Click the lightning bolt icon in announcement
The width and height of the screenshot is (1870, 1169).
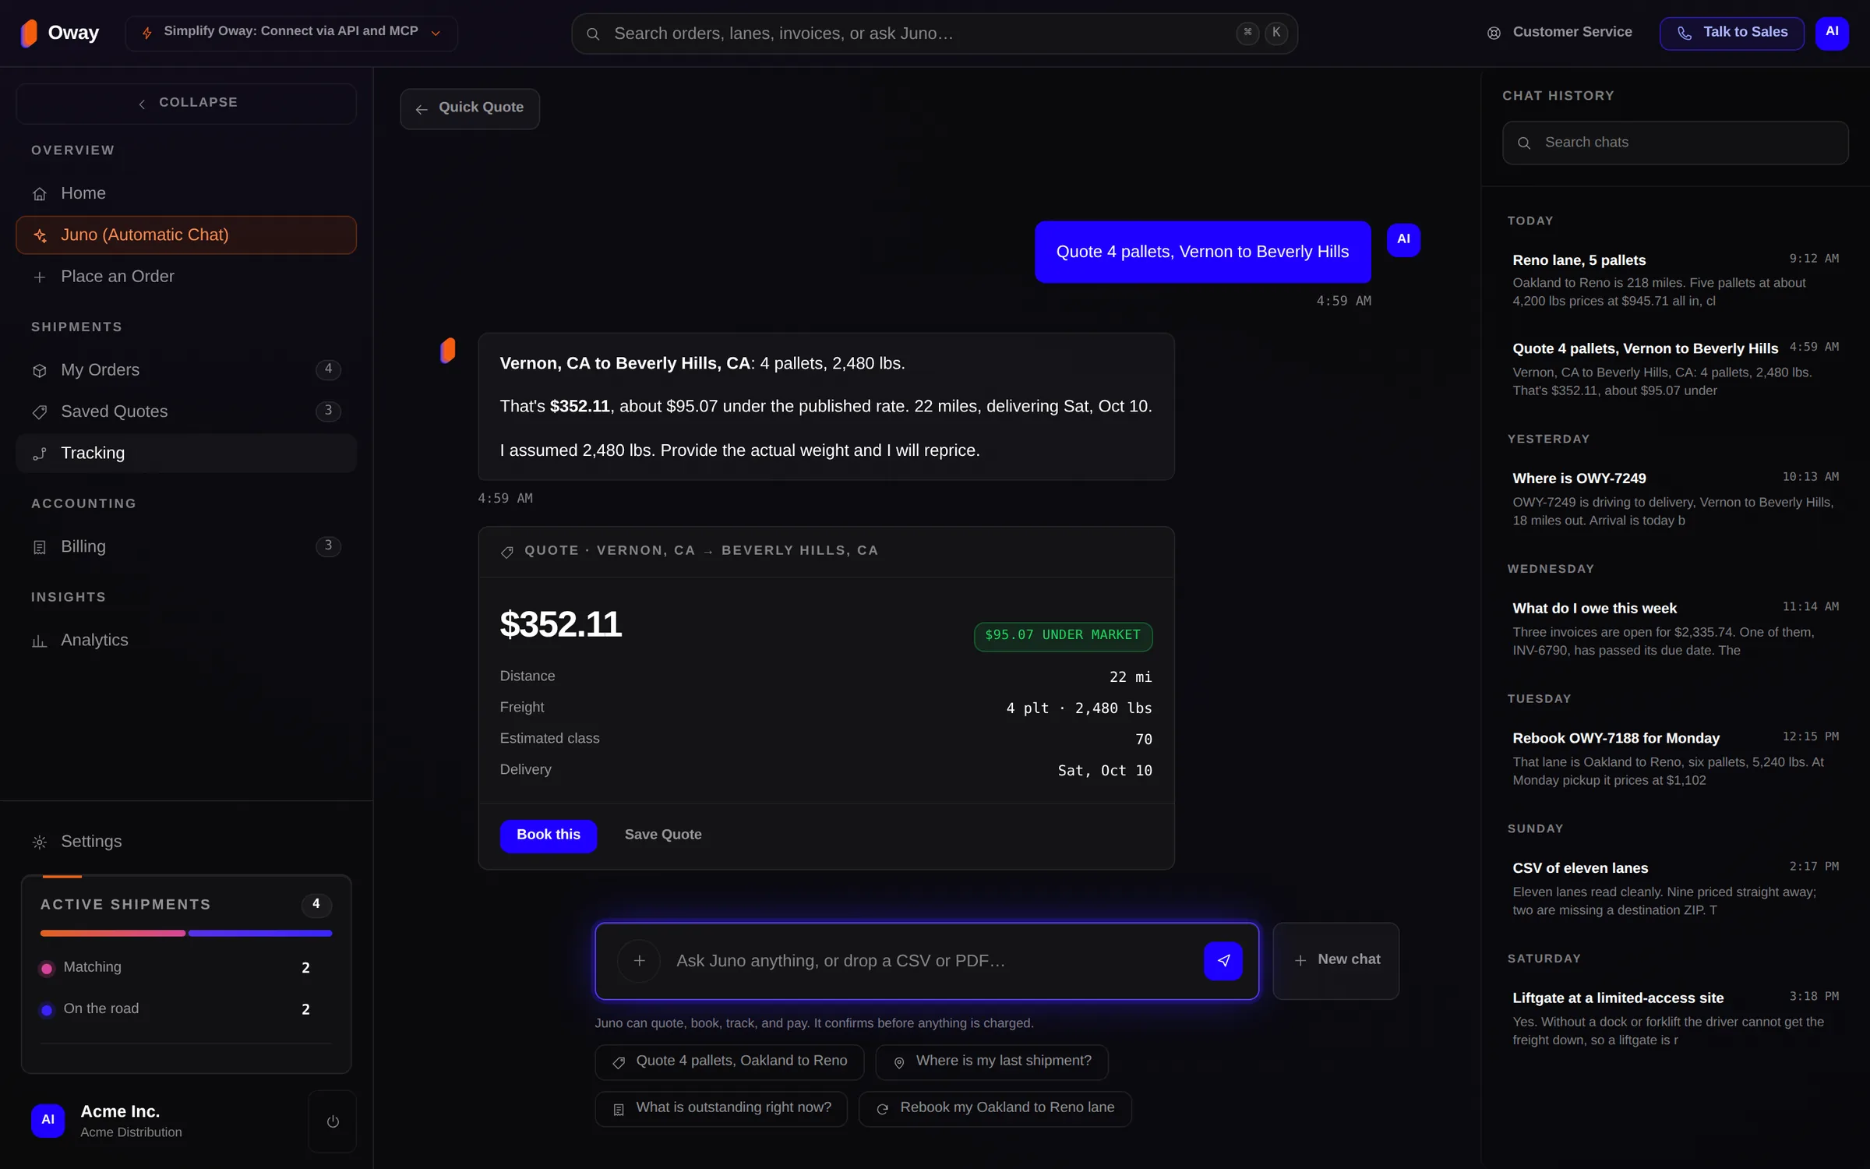(147, 33)
